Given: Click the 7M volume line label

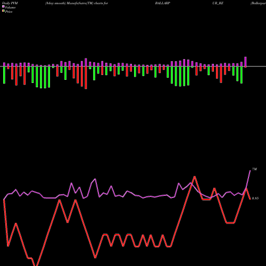Looking at the screenshot, I should pyautogui.click(x=254, y=169).
